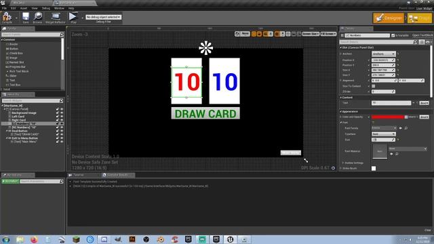Open the red Color and Opacity swatch
Image resolution: width=434 pixels, height=244 pixels.
[388, 117]
